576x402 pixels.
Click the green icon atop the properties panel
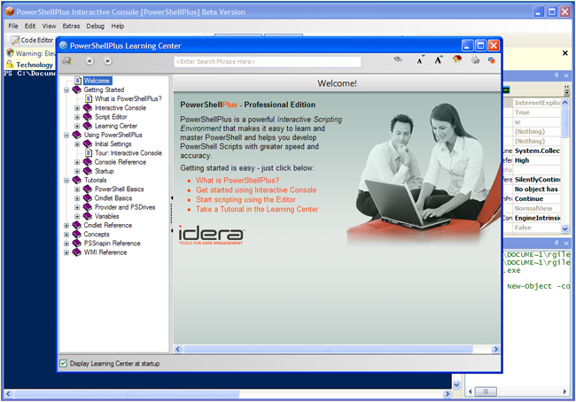click(x=506, y=90)
